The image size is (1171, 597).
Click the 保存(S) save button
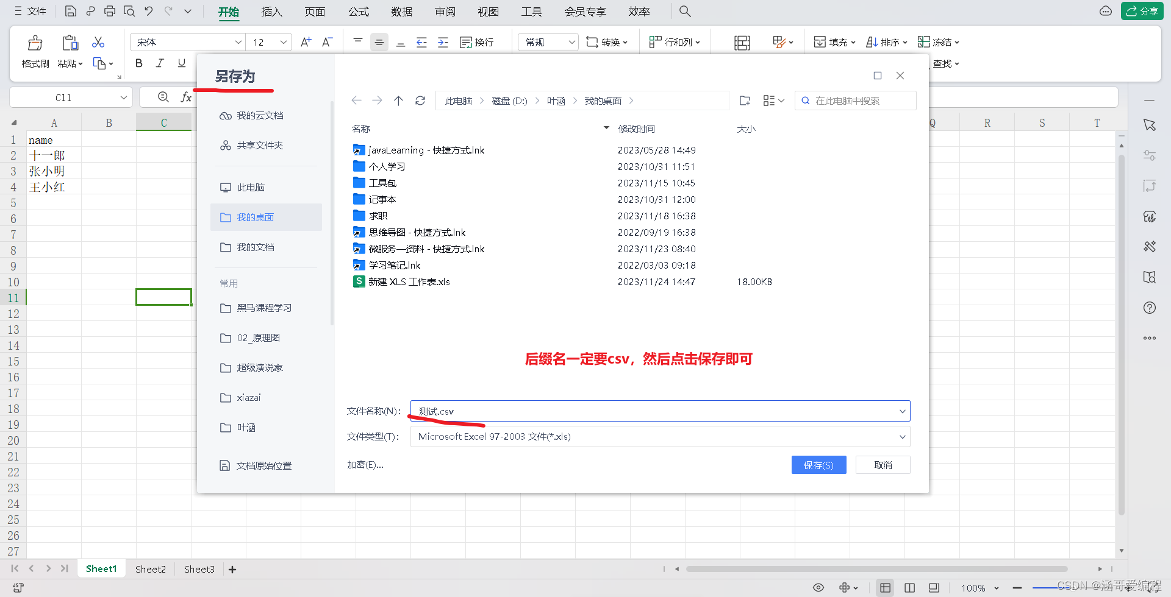point(818,465)
